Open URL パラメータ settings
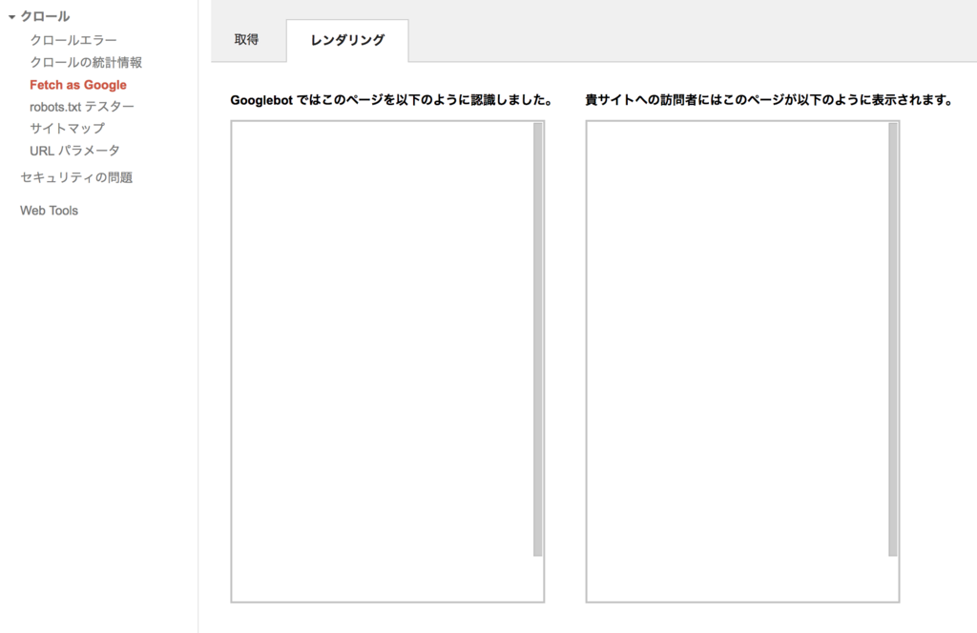Image resolution: width=977 pixels, height=633 pixels. point(74,150)
